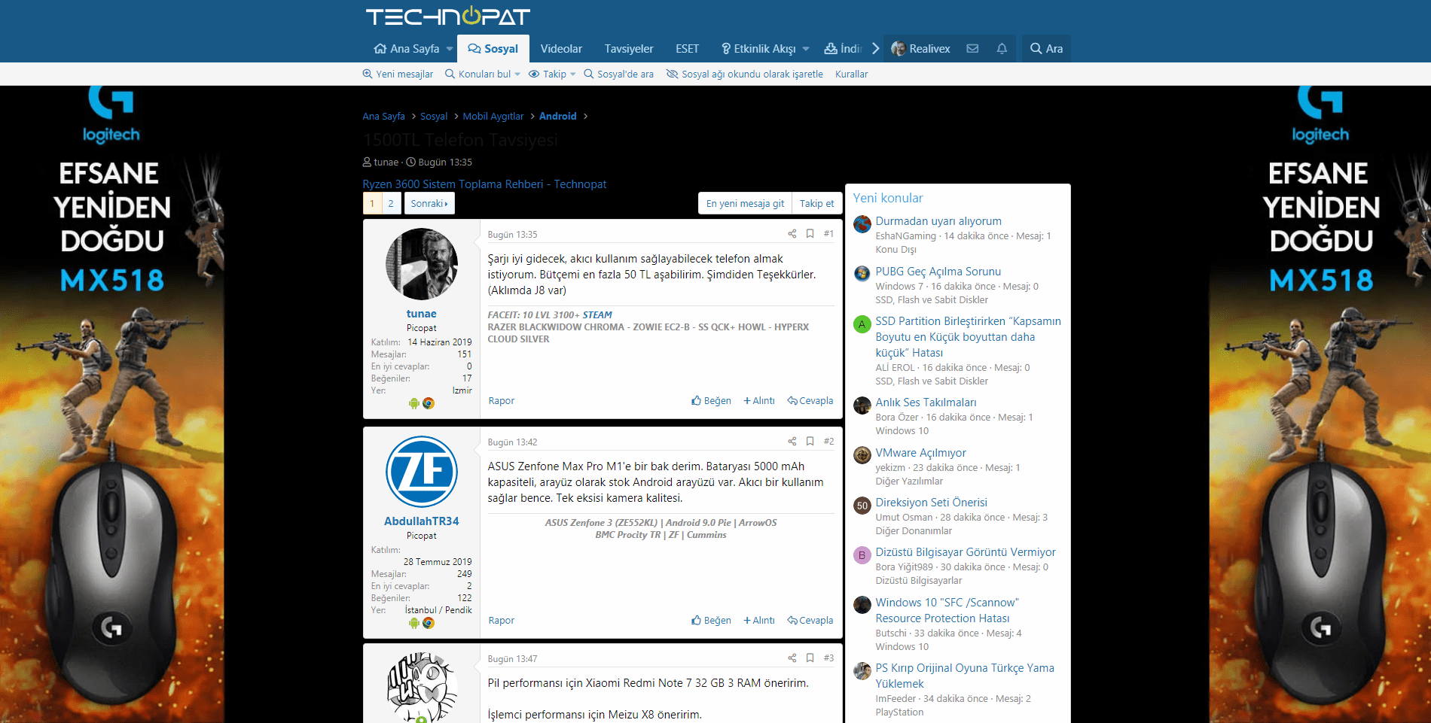Viewport: 1431px width, 723px height.
Task: Bookmark post #2
Action: 810,442
